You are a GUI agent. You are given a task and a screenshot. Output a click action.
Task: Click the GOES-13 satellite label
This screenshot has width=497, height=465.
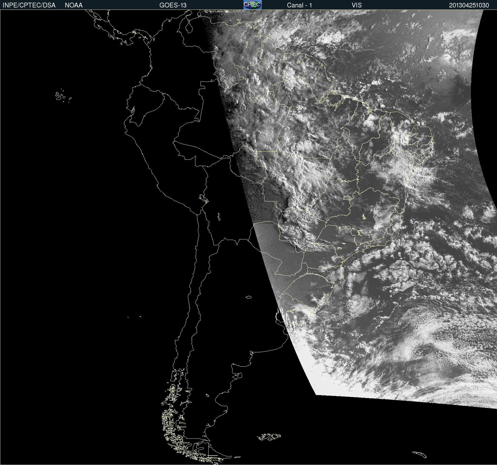pos(173,5)
